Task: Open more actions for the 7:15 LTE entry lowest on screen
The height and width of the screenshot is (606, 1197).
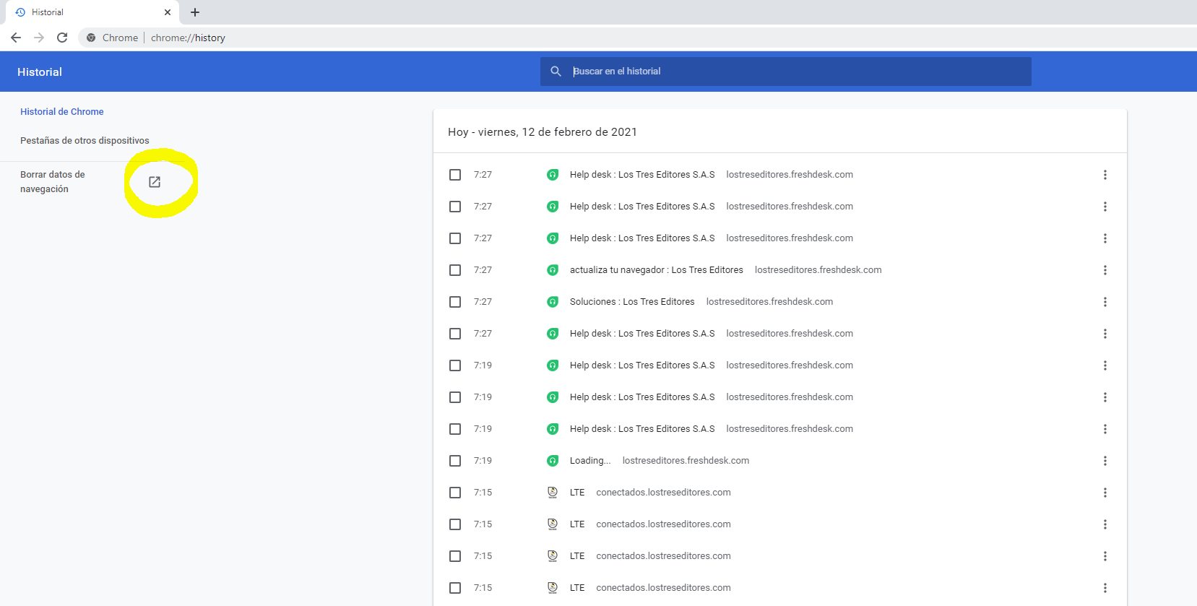Action: 1105,588
